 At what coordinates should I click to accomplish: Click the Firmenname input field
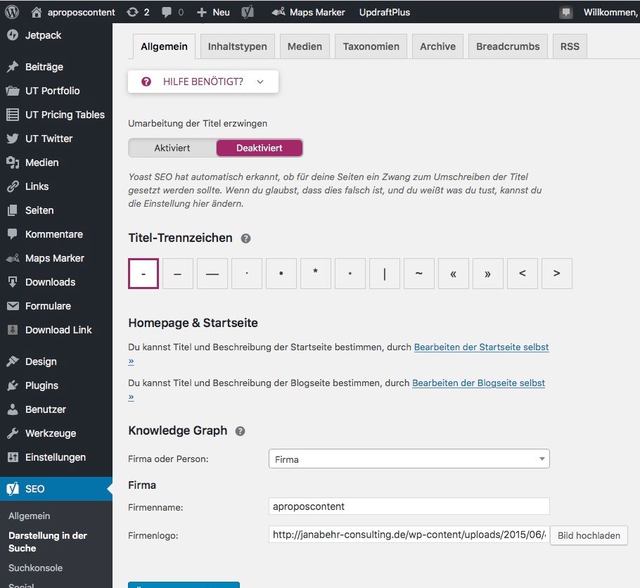click(409, 506)
